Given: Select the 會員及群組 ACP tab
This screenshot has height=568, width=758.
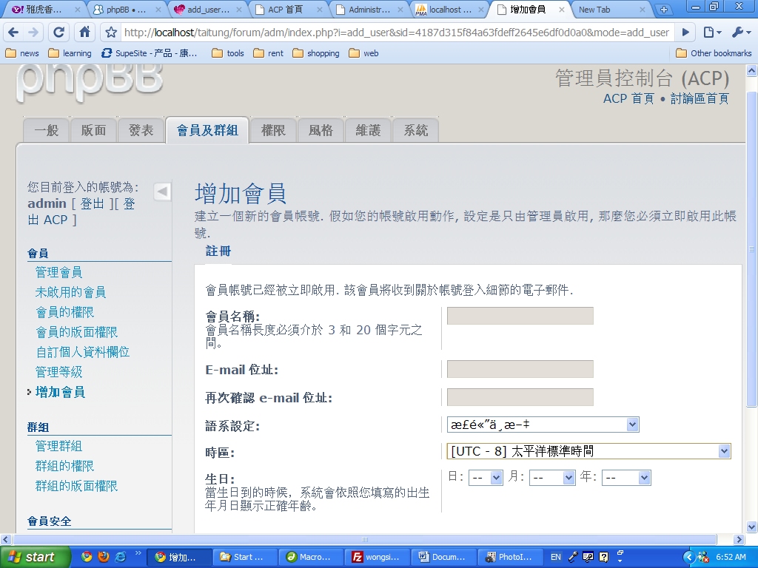Looking at the screenshot, I should pos(207,130).
